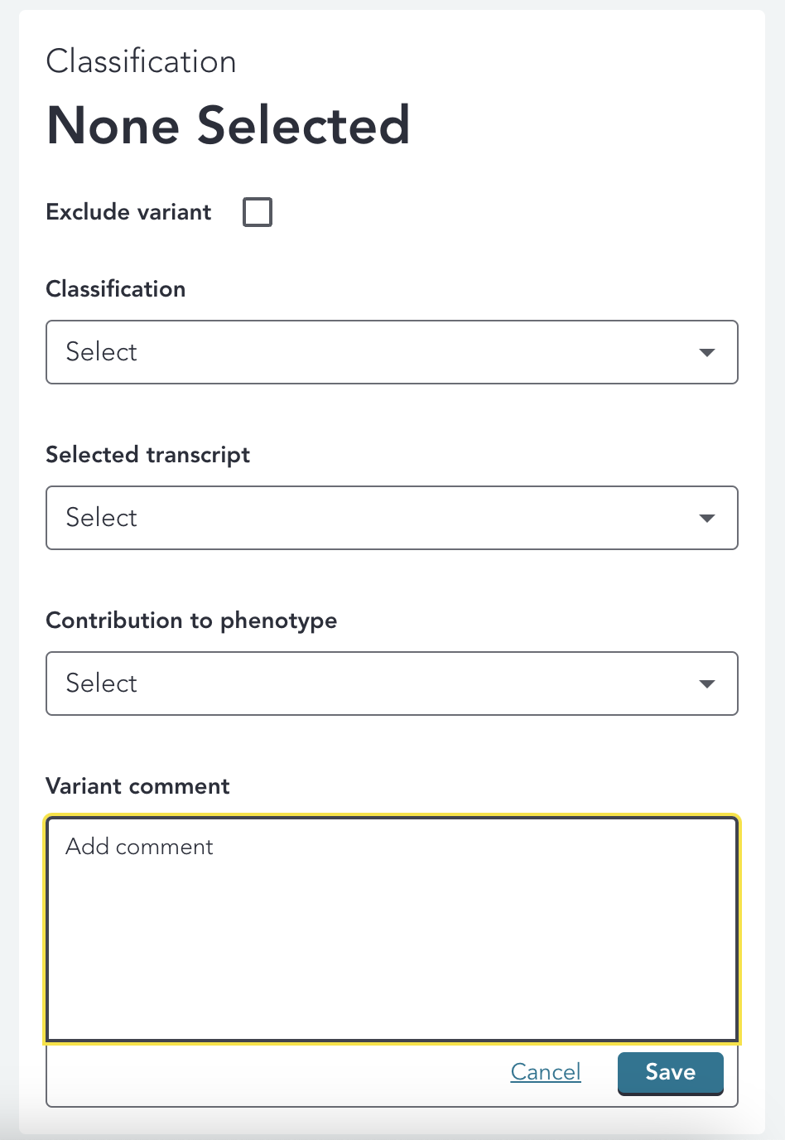
Task: Click the Cancel link
Action: (546, 1072)
